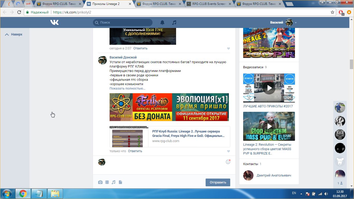354x199 pixels.
Task: Click the Chrome address bar URL
Action: click(x=72, y=12)
